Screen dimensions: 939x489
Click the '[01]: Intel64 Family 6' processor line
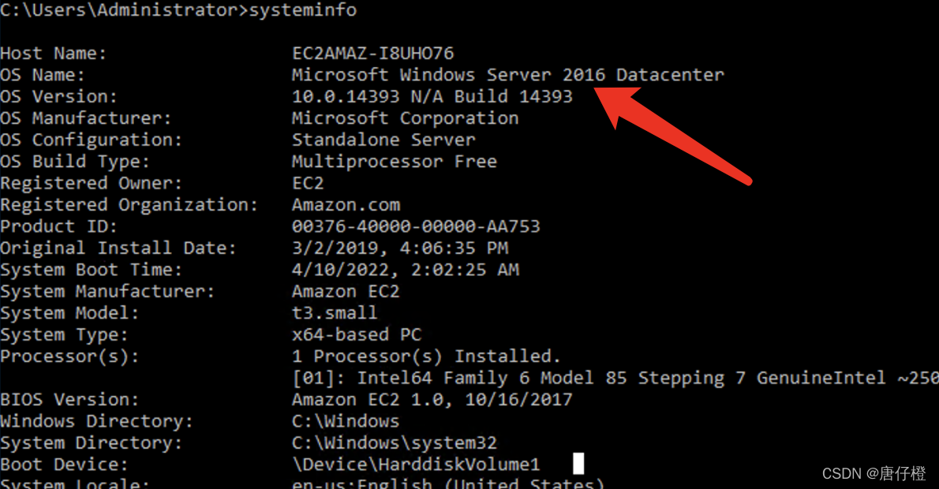click(615, 378)
